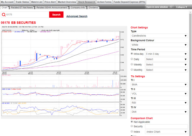This screenshot has width=192, height=136.
Task: Click the page vertical scrollbar
Action: tap(190, 73)
